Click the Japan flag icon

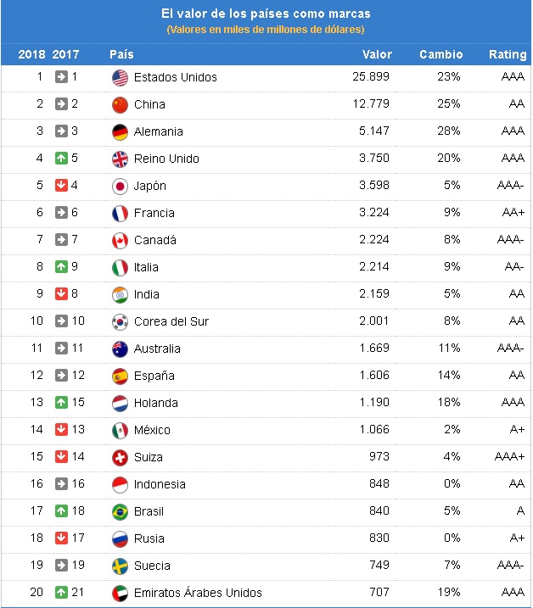pos(120,186)
